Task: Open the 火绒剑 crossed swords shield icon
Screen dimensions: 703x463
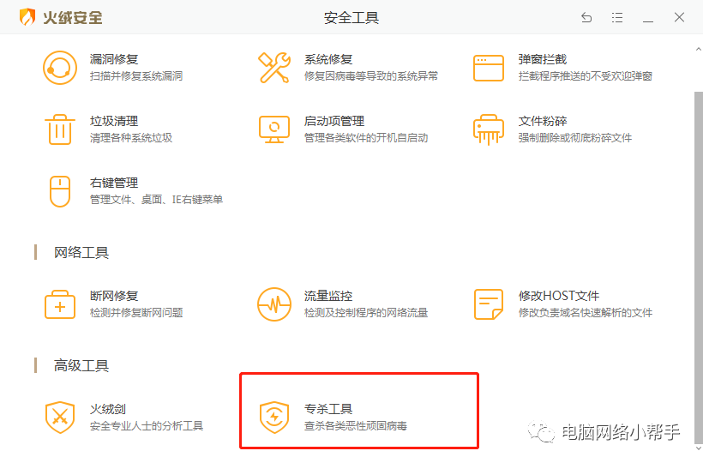Action: pyautogui.click(x=60, y=418)
